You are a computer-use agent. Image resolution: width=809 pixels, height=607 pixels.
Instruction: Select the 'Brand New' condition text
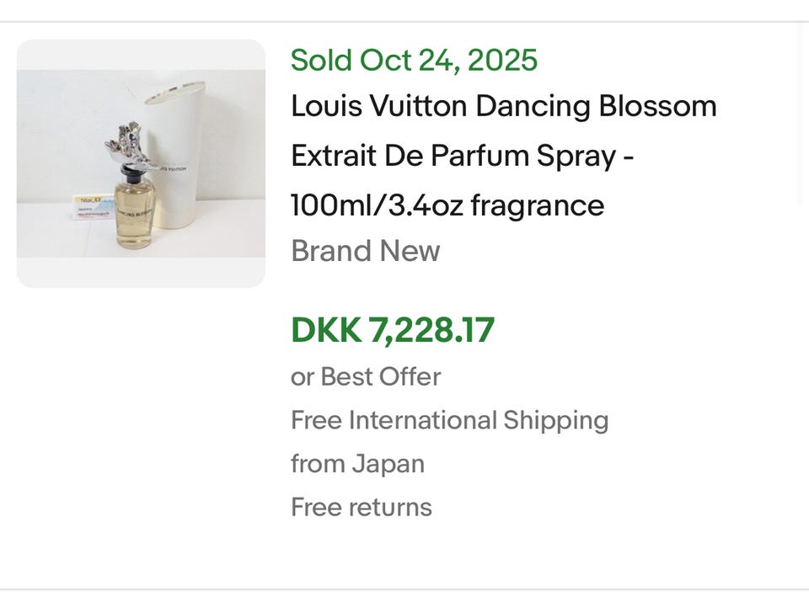[365, 251]
